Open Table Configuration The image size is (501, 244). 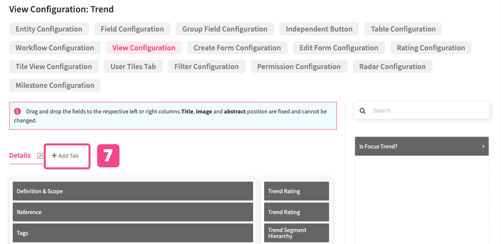coord(403,29)
